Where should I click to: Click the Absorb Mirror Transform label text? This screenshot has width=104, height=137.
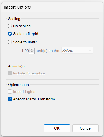[34, 99]
